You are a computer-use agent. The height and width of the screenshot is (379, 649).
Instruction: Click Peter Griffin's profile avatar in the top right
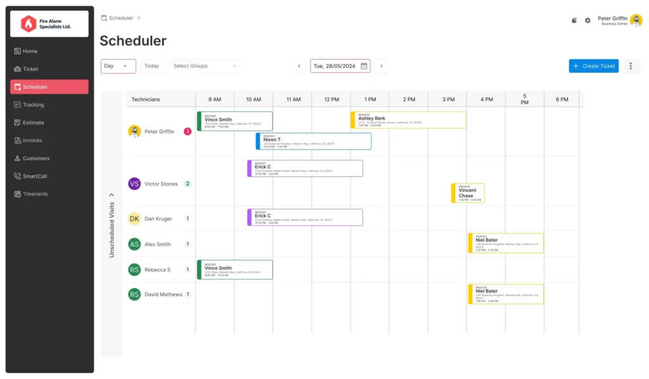pyautogui.click(x=636, y=20)
